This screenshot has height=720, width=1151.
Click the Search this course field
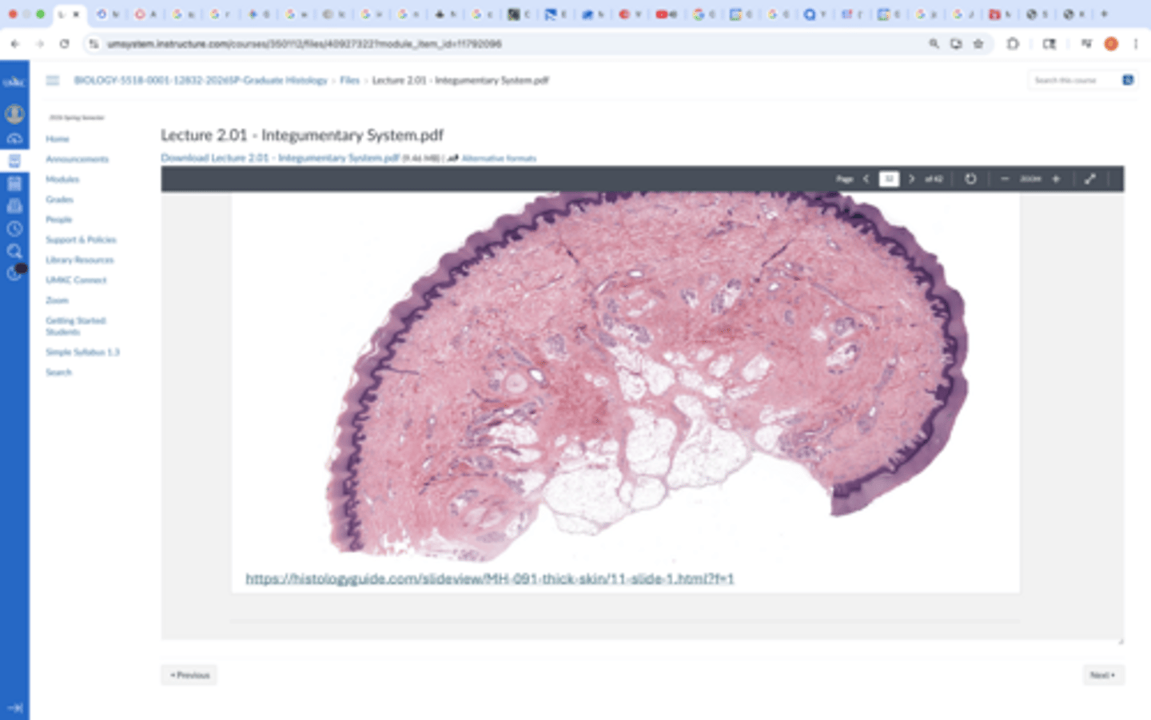click(1073, 80)
